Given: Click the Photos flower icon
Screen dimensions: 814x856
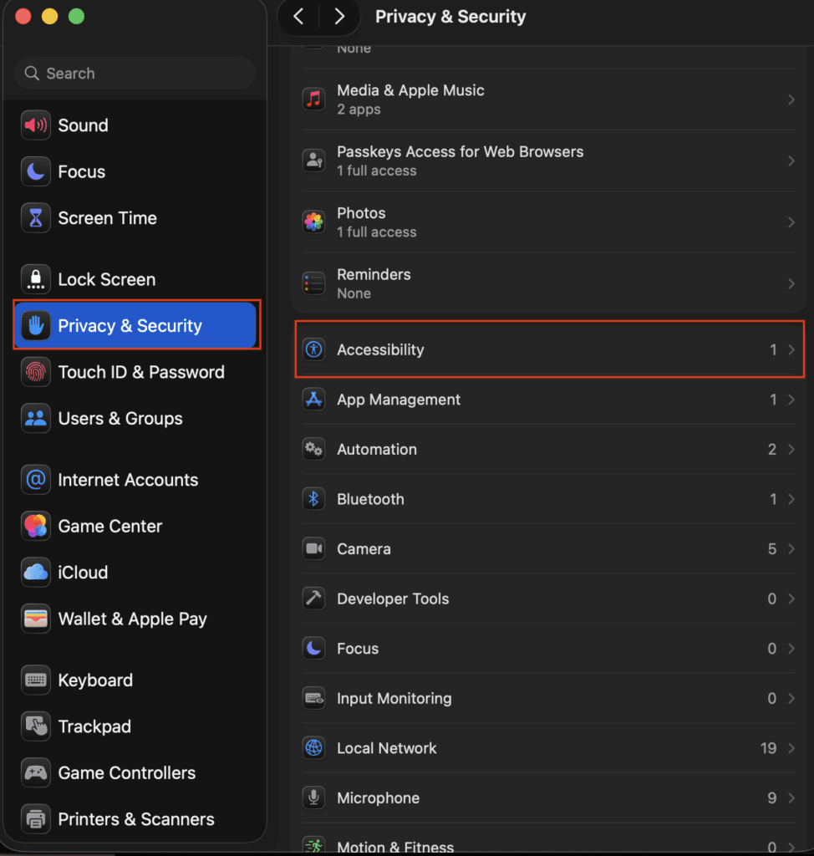Looking at the screenshot, I should (314, 222).
